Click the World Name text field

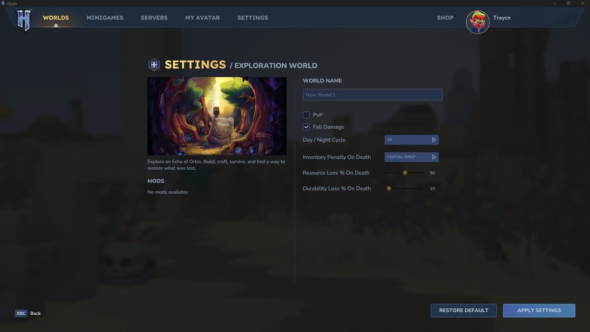tap(372, 95)
